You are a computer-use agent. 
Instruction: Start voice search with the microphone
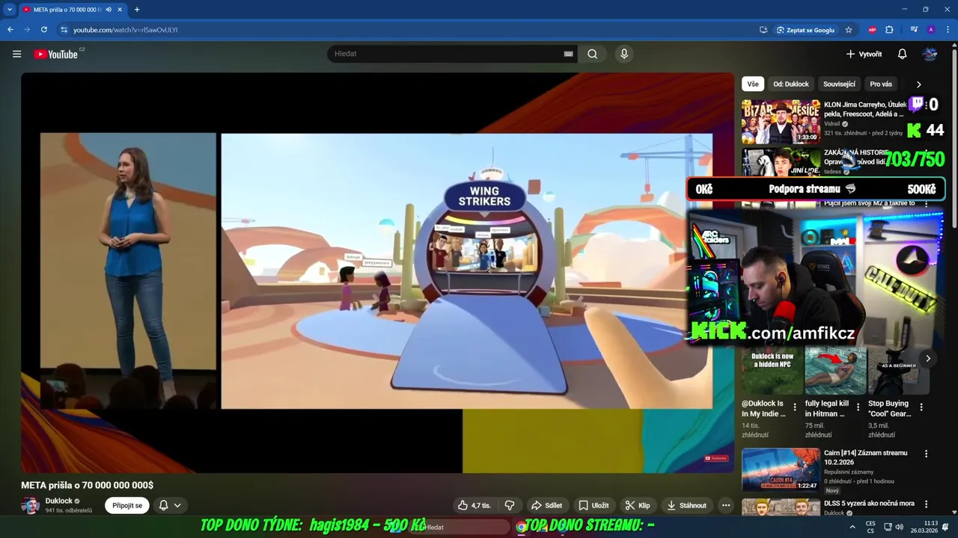(623, 54)
